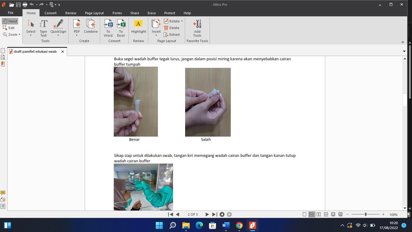The width and height of the screenshot is (412, 232).
Task: Combine files into one PDF
Action: [x=91, y=26]
